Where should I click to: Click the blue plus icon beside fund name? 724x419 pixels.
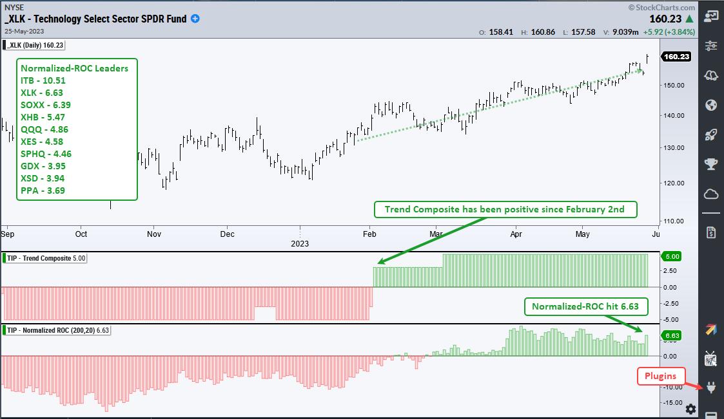click(x=195, y=19)
